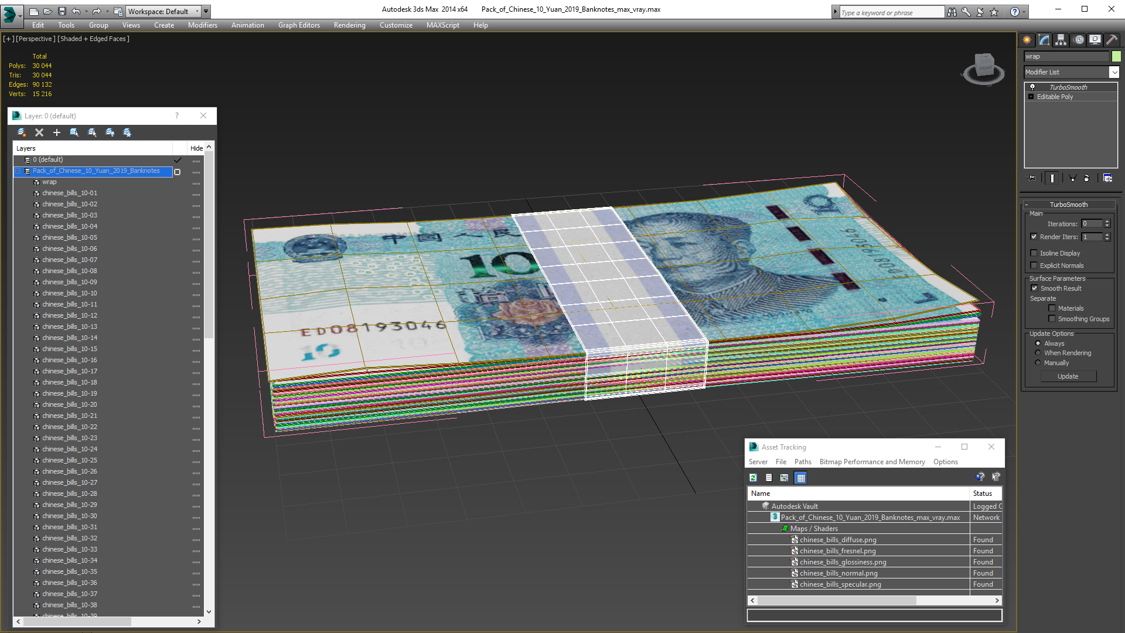1125x633 pixels.
Task: Open the Modifiers menu
Action: click(x=202, y=25)
